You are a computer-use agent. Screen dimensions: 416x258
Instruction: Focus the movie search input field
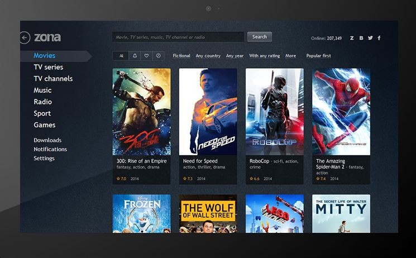pos(178,37)
